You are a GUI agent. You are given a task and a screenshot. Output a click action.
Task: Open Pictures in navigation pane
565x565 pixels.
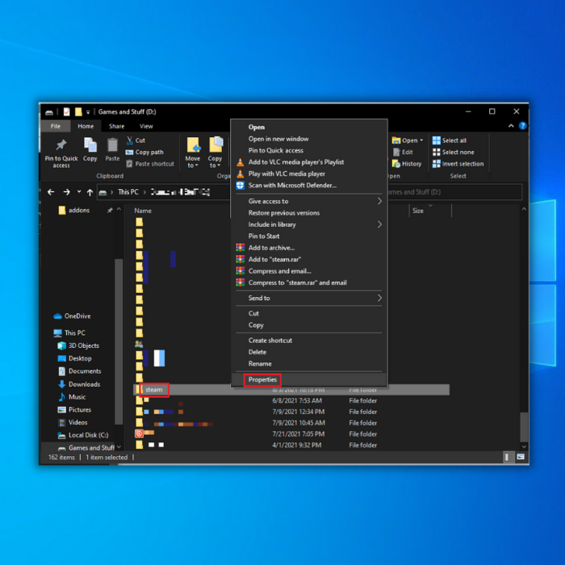coord(74,410)
